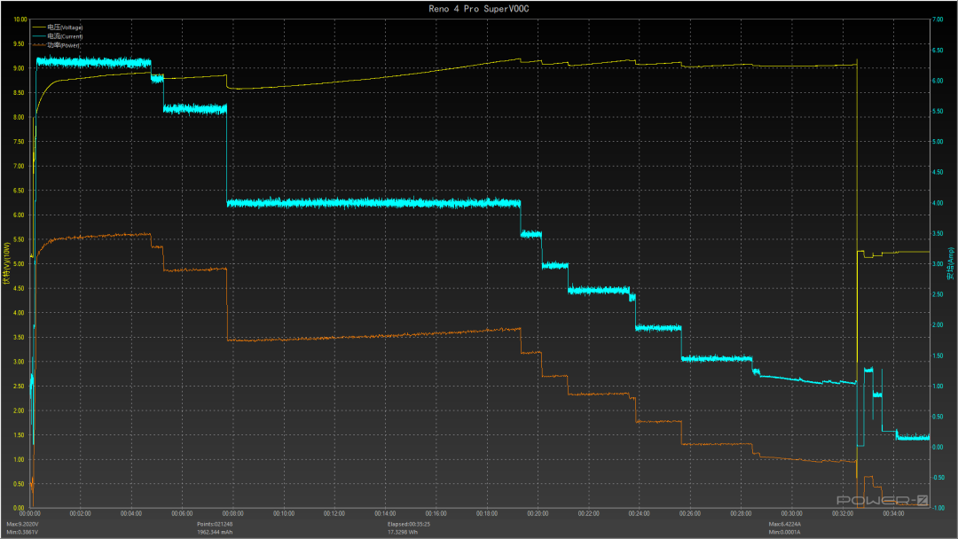Click the Elapsed:00:35:25 readout
Screen dimensions: 958x539
pyautogui.click(x=409, y=524)
